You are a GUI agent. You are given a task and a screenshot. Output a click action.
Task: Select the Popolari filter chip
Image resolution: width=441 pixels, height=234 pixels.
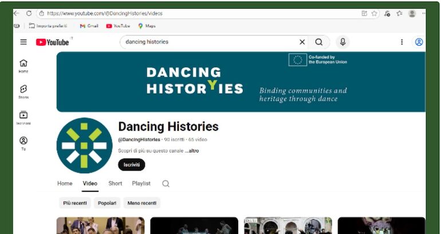pyautogui.click(x=107, y=203)
